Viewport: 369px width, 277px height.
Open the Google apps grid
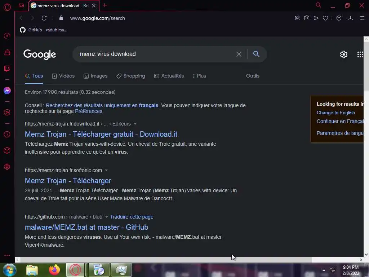(360, 54)
